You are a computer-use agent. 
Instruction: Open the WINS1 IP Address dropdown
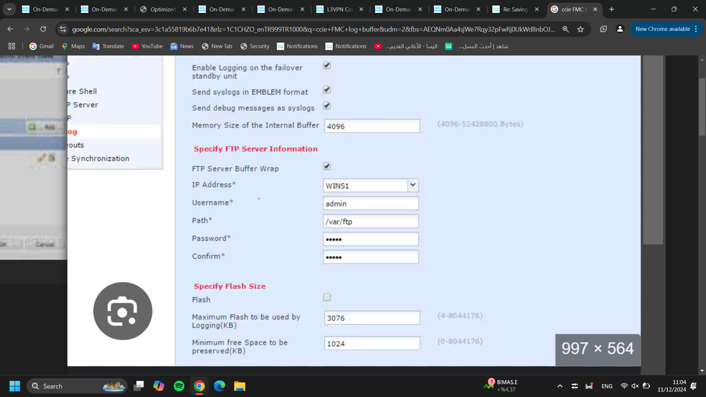(x=413, y=185)
